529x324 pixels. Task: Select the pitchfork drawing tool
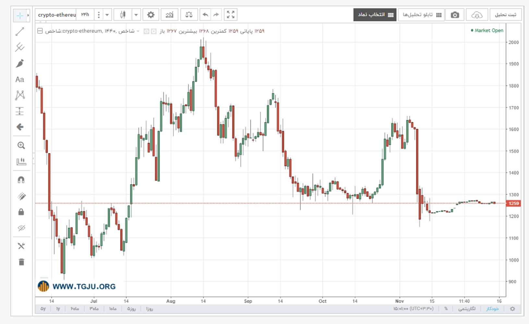coord(20,47)
